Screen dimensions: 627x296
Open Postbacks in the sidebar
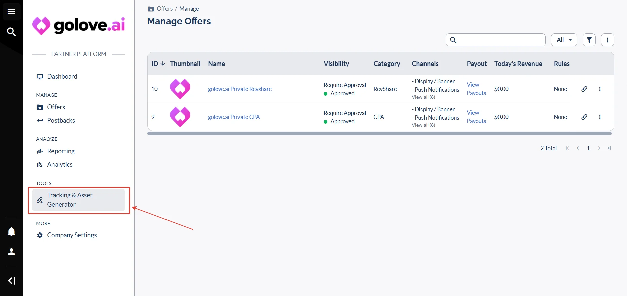pyautogui.click(x=61, y=121)
